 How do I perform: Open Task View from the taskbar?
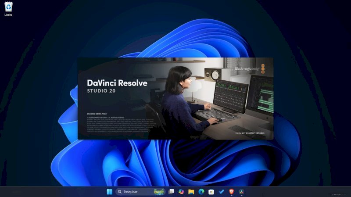point(171,192)
